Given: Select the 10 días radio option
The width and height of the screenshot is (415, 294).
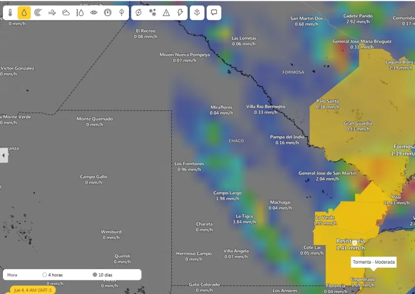Looking at the screenshot, I should (95, 275).
